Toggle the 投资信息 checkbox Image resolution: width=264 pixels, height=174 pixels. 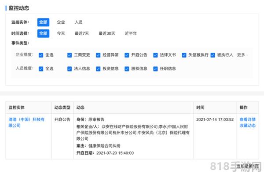coord(98,69)
